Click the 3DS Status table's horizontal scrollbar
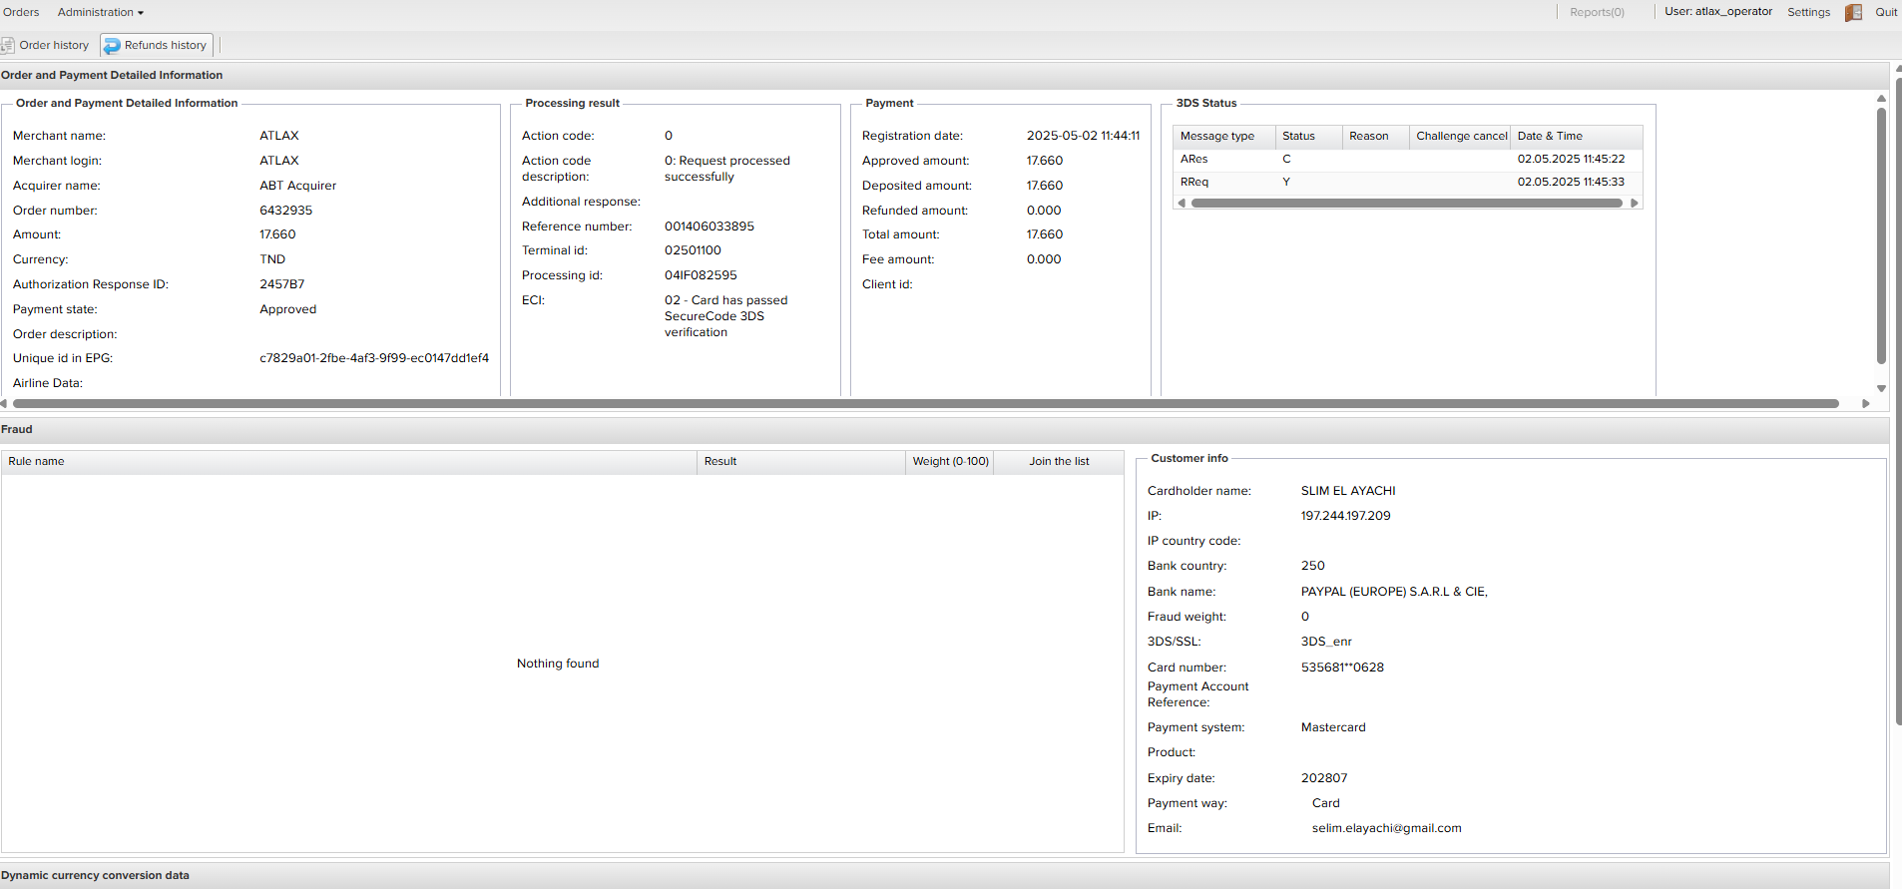The image size is (1902, 889). [x=1406, y=203]
